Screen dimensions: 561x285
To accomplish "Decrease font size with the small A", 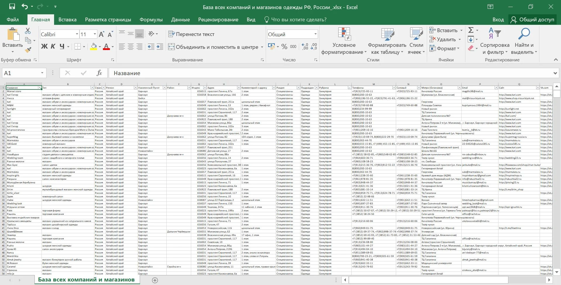I will 110,34.
